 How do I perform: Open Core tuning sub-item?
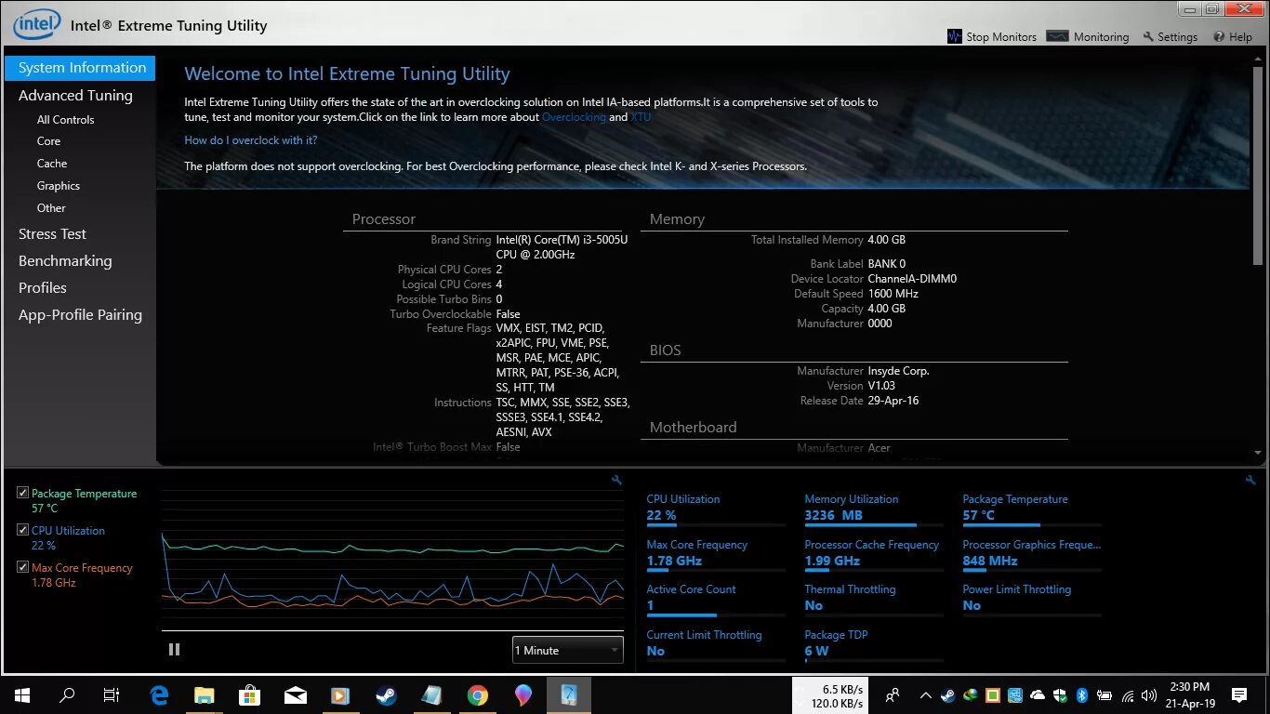point(48,141)
